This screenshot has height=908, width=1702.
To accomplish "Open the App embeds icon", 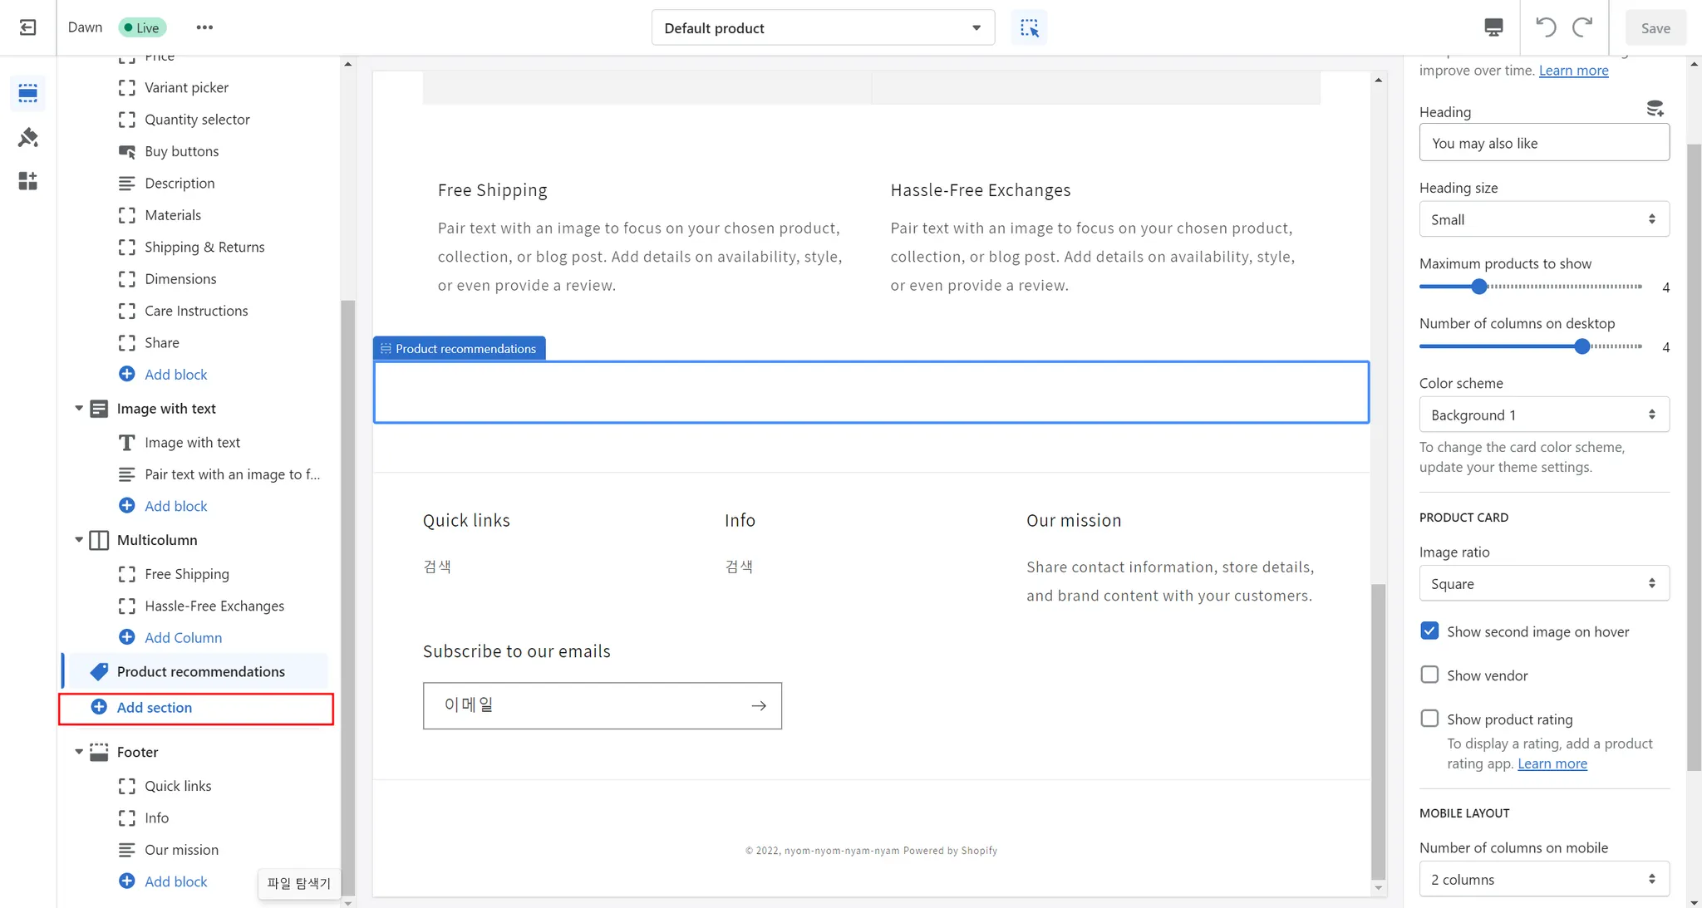I will coord(27,181).
